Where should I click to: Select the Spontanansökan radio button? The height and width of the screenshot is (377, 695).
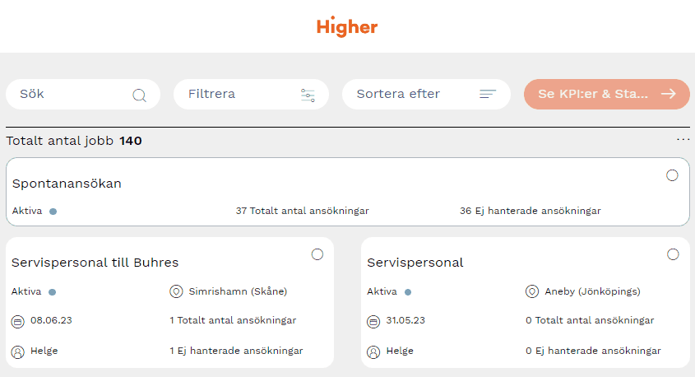(672, 175)
